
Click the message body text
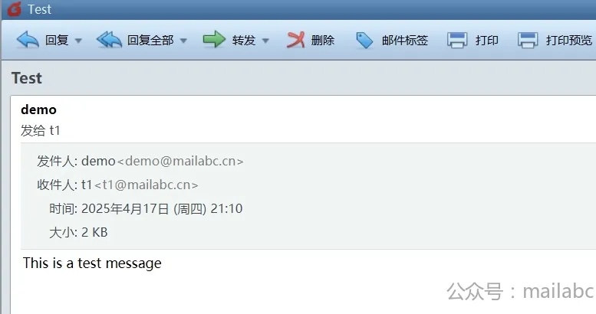tap(92, 263)
